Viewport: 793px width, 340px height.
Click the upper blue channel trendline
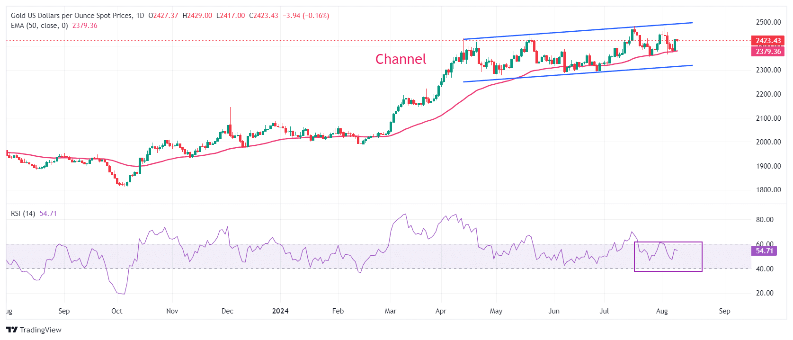tap(578, 31)
